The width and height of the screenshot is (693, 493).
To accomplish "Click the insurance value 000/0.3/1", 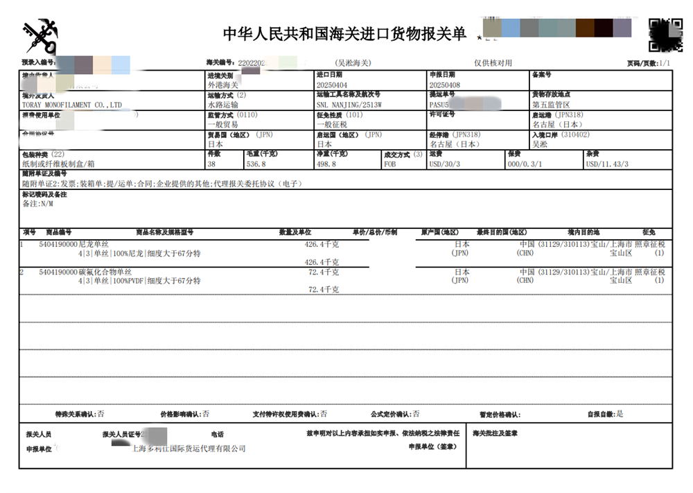I will point(525,164).
